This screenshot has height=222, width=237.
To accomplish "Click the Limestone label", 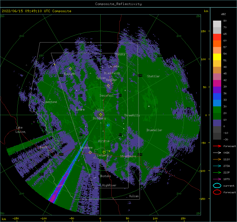I will coord(50,102).
